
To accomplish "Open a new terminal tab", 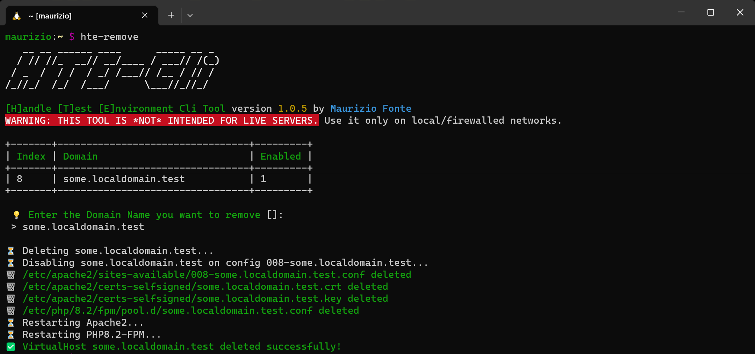I will click(171, 15).
